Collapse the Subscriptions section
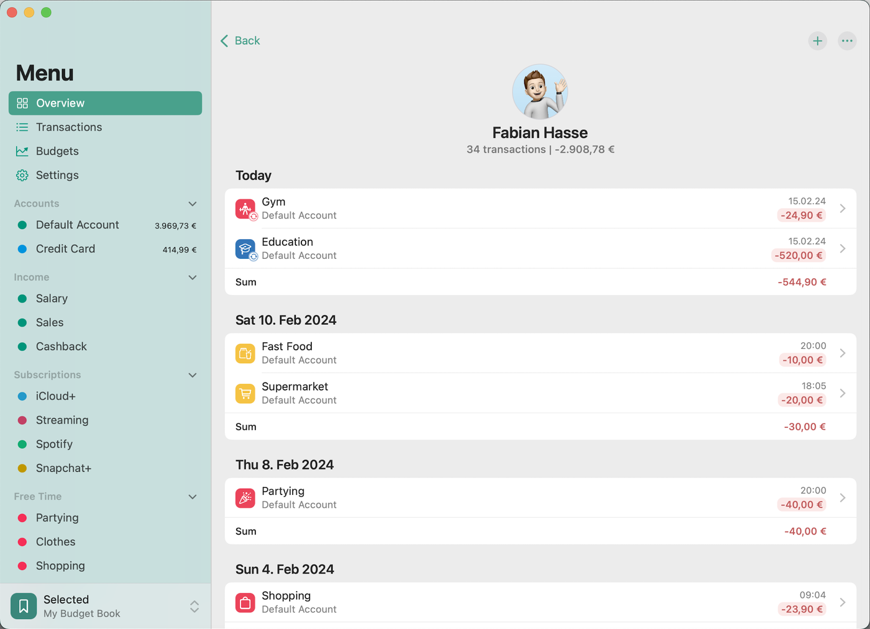This screenshot has height=629, width=870. (x=193, y=375)
